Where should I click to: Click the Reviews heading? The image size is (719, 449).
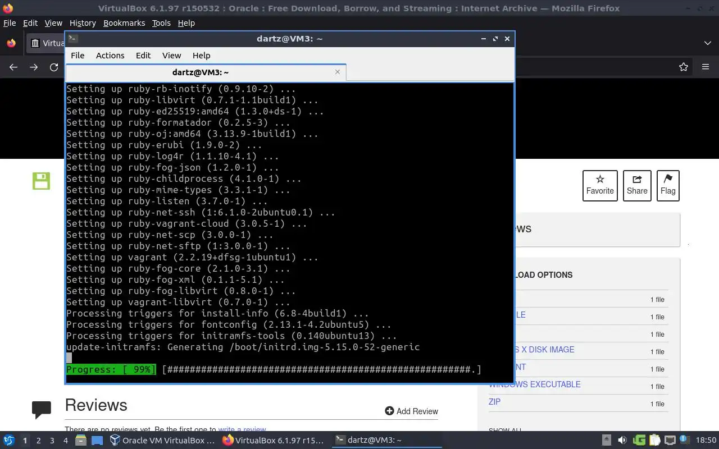[x=96, y=405]
